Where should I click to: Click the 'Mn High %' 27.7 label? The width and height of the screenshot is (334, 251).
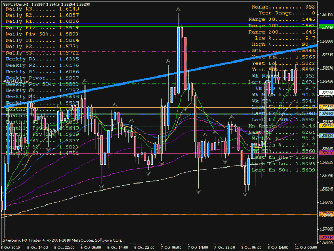tap(284, 145)
